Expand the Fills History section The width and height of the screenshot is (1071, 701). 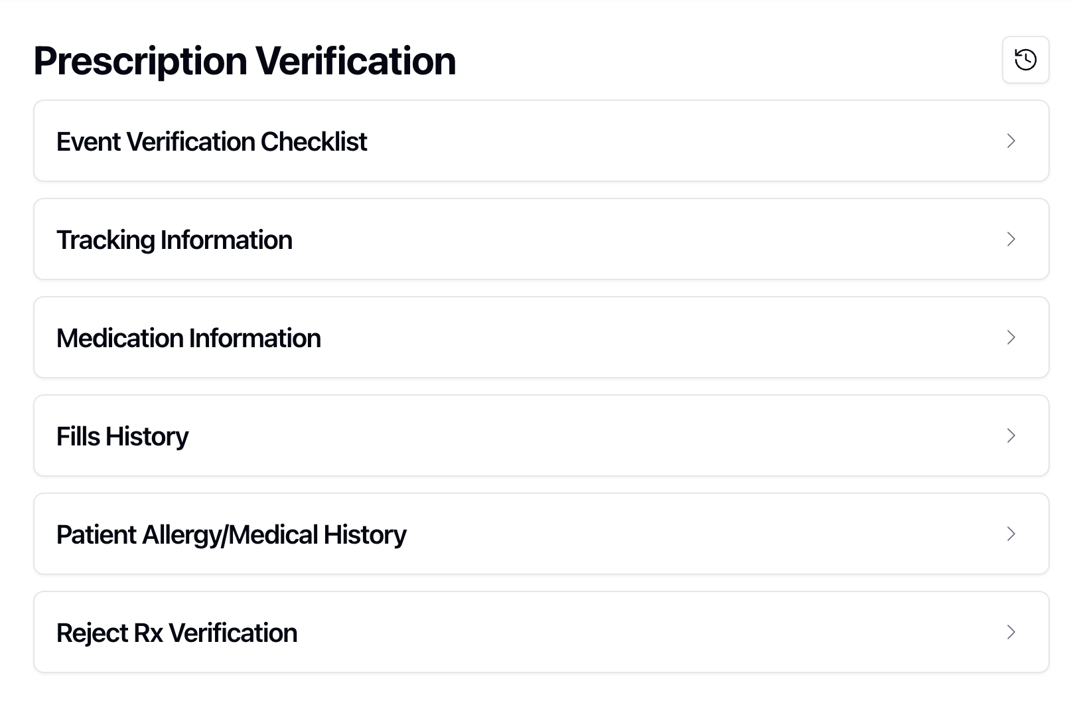tap(541, 435)
